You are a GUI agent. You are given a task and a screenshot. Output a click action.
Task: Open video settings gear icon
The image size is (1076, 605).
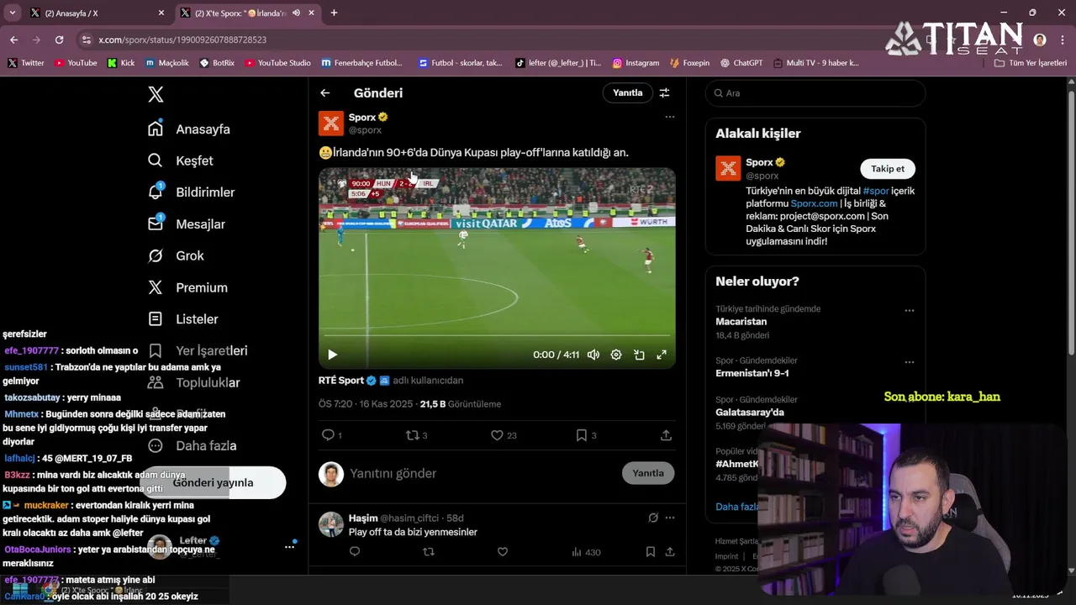[x=616, y=355]
